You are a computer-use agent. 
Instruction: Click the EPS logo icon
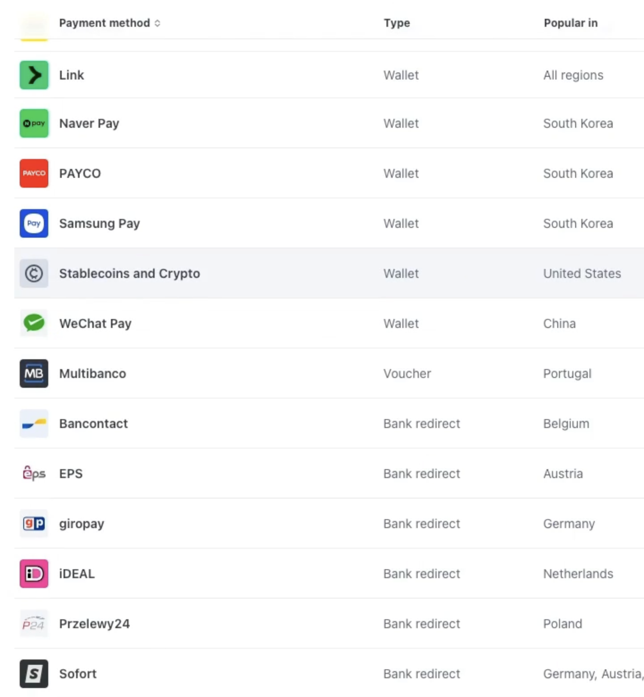pos(34,474)
